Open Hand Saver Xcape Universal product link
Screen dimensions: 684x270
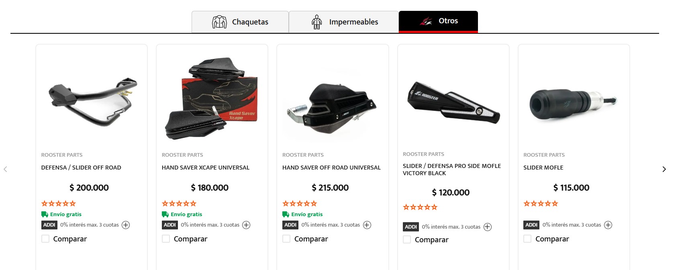pyautogui.click(x=206, y=168)
